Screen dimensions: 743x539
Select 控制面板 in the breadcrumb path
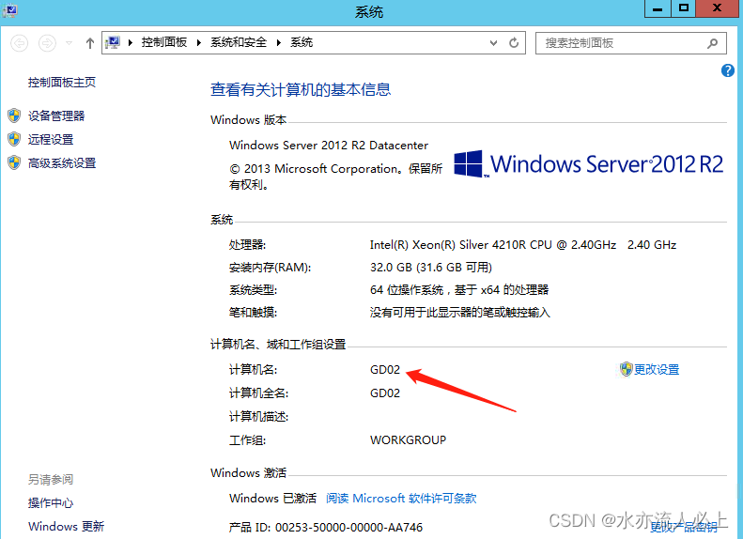(x=164, y=43)
